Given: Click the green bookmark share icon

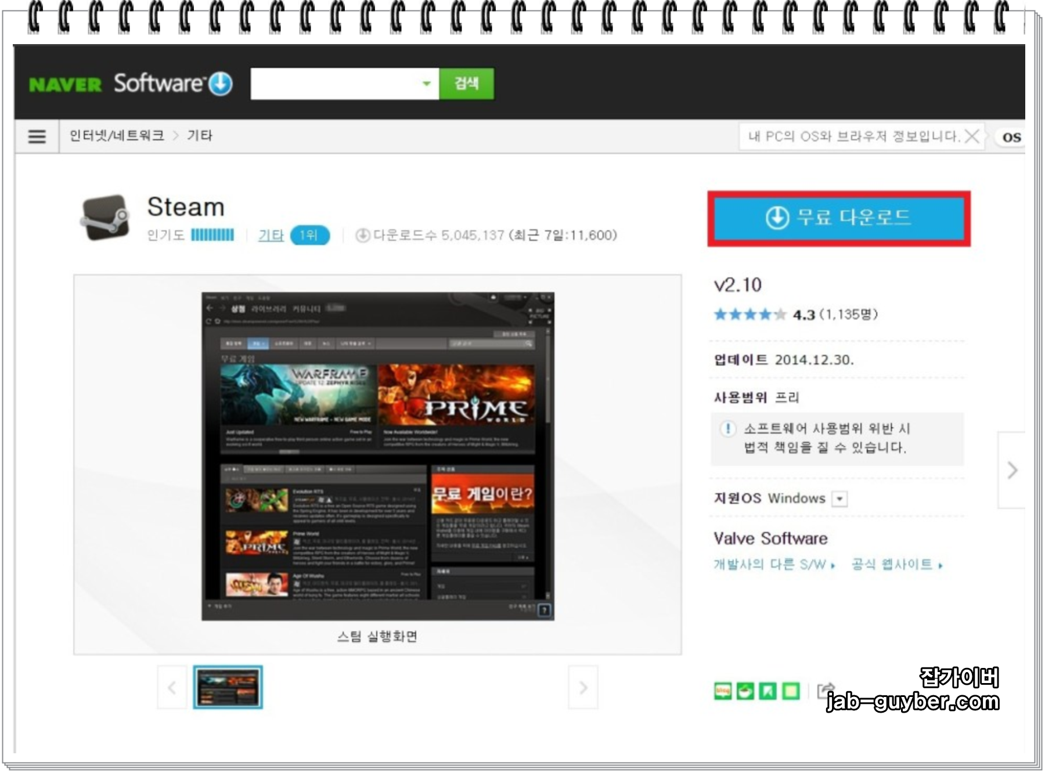Looking at the screenshot, I should [768, 691].
